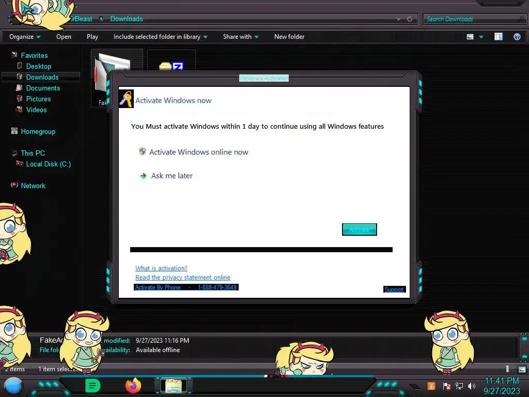Image resolution: width=529 pixels, height=397 pixels.
Task: Click the shield icon beside Activate Windows online
Action: [x=143, y=151]
